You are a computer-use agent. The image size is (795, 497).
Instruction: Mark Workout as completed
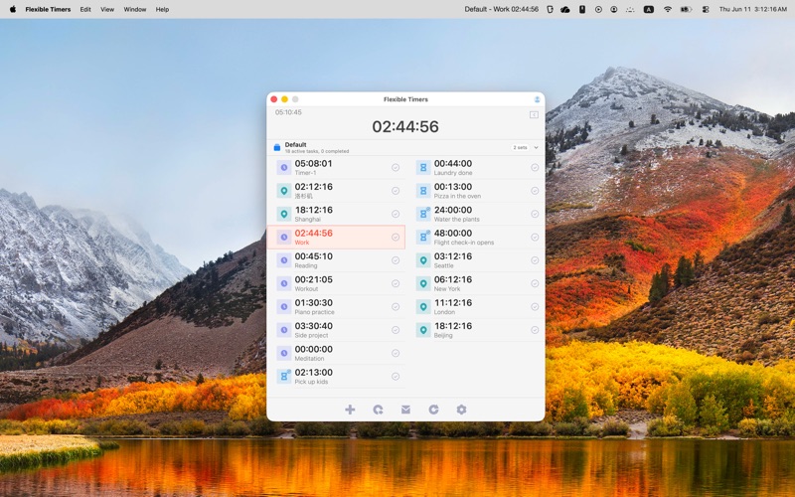[396, 283]
